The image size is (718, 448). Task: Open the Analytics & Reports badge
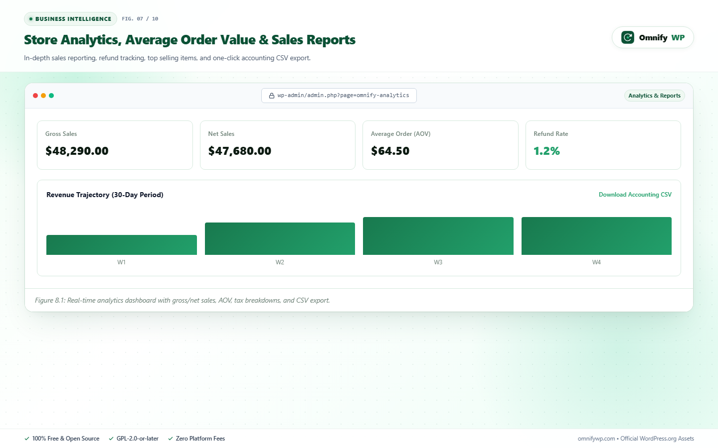(655, 96)
